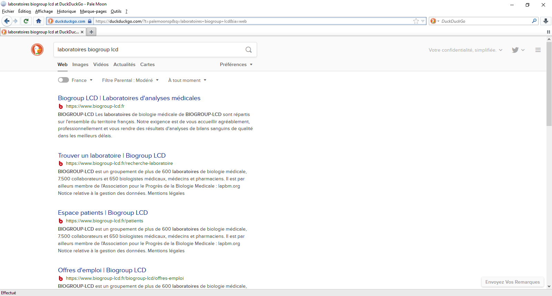Screen dimensions: 552x296
Task: Click favicon beside the patients result URL
Action: pyautogui.click(x=61, y=221)
